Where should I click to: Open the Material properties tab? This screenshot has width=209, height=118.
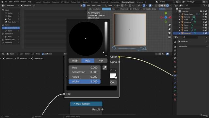(175, 95)
